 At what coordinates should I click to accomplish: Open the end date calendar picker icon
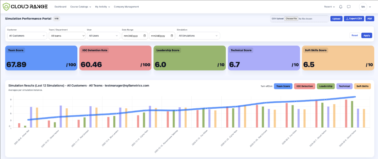pyautogui.click(x=172, y=36)
